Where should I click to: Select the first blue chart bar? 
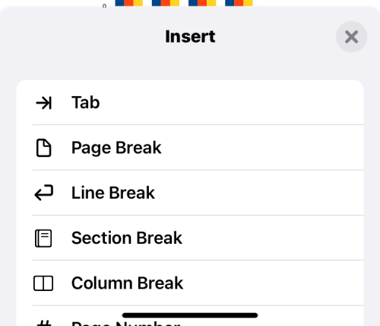point(119,3)
